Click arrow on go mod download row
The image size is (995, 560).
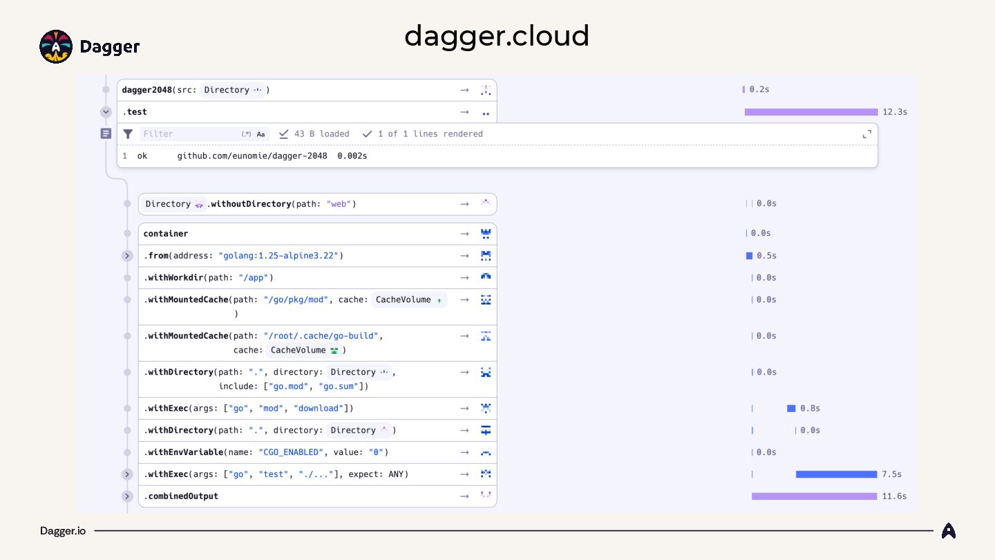click(x=464, y=408)
